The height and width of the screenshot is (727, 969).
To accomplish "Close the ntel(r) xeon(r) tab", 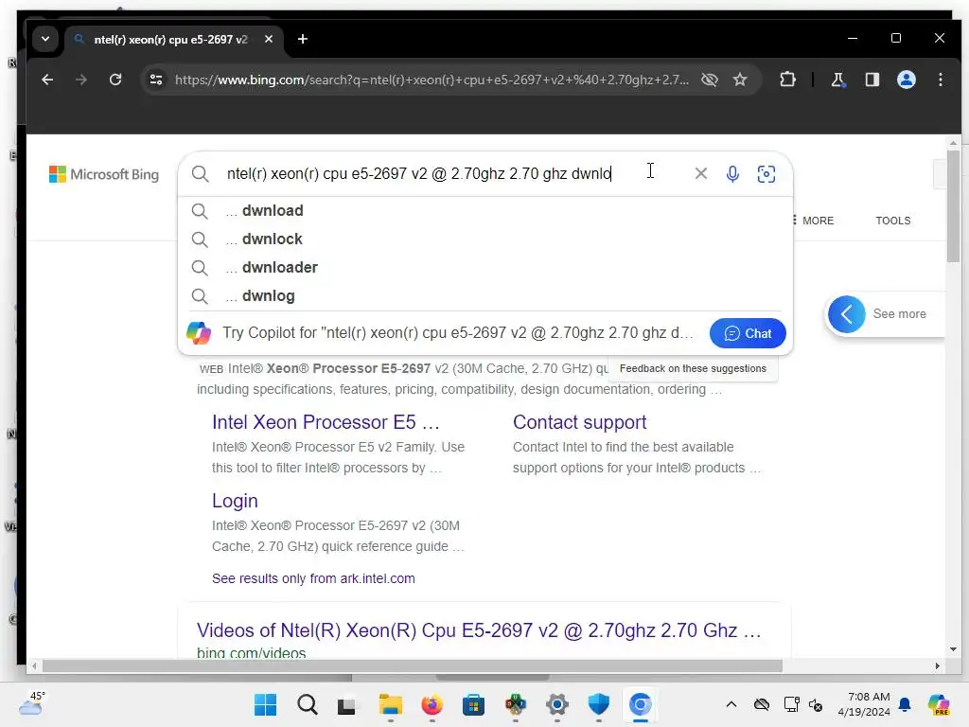I will pos(268,39).
